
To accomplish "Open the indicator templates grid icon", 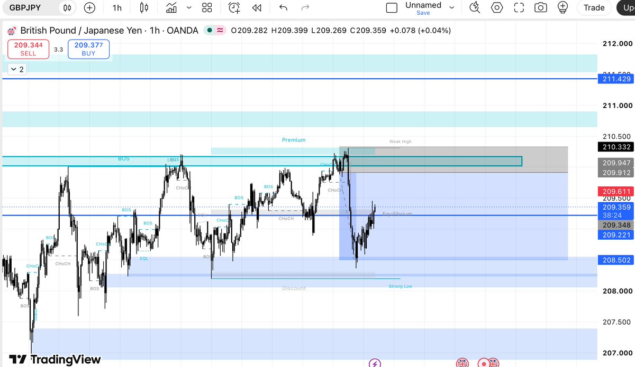I will (207, 7).
